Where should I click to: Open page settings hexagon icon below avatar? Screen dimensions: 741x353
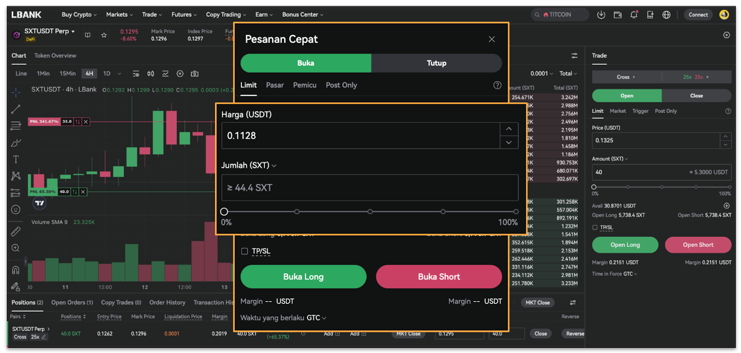click(727, 35)
